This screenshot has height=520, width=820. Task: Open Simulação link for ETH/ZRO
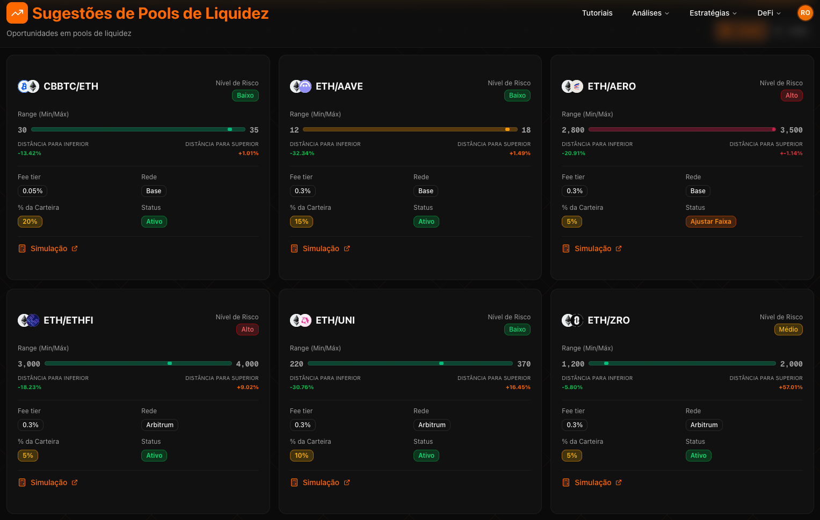point(592,482)
